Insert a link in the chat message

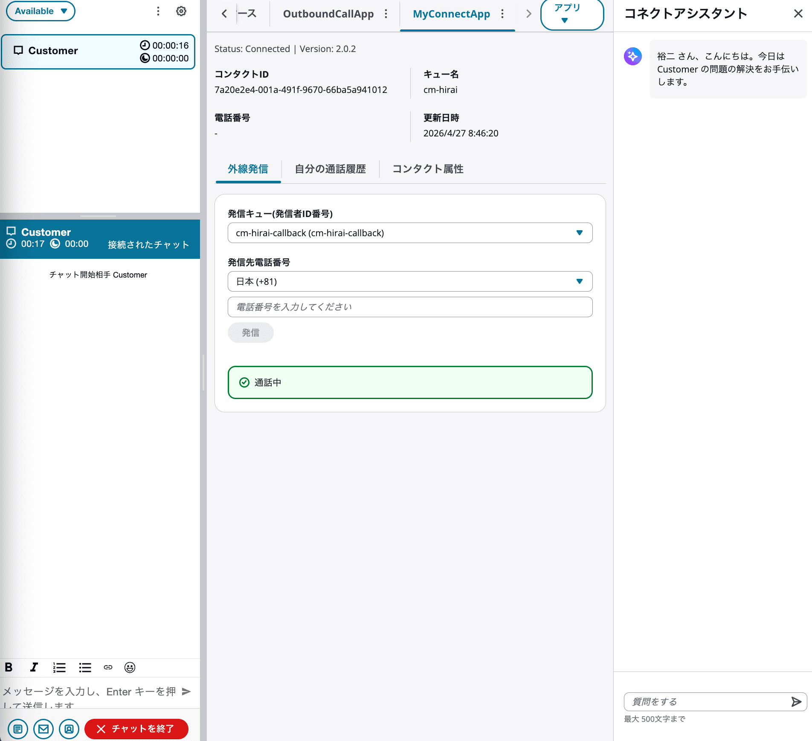pos(107,667)
